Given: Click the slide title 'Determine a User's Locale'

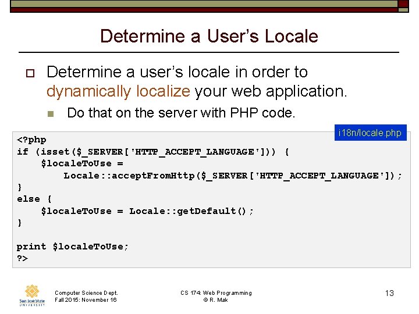Looking at the screenshot, I should tap(209, 36).
